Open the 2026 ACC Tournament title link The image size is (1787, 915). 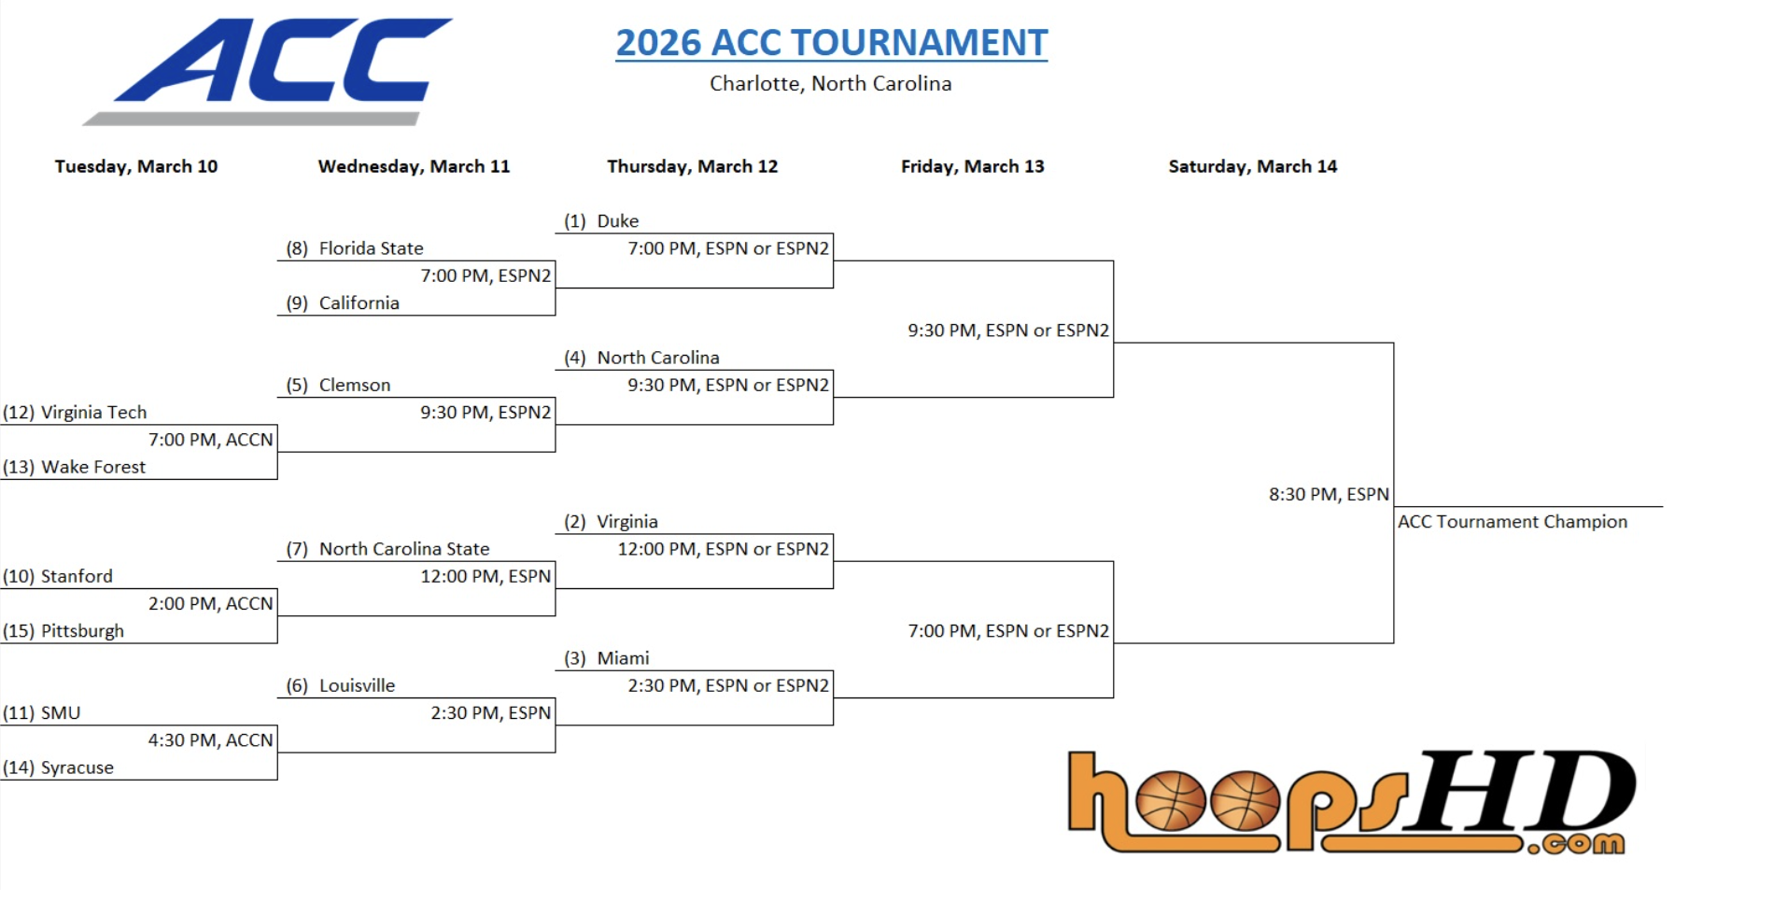pyautogui.click(x=831, y=43)
